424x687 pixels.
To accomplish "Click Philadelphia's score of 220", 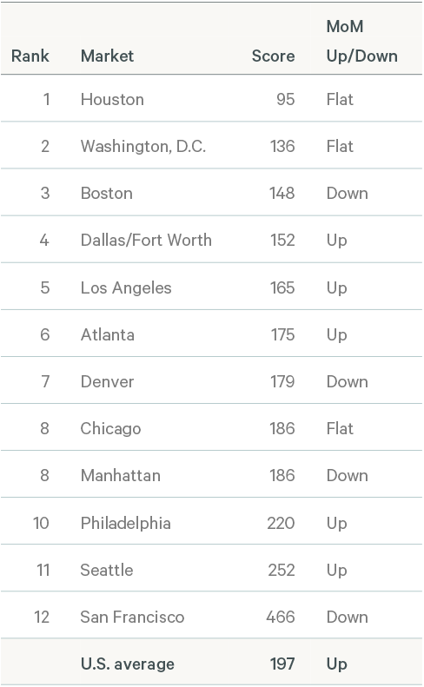I will tap(281, 523).
